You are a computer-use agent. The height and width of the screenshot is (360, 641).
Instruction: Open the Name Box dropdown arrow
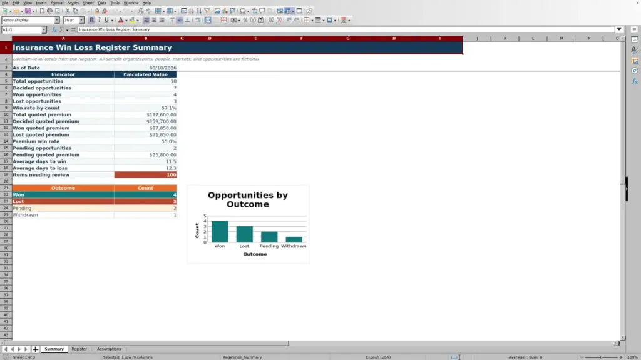[44, 30]
